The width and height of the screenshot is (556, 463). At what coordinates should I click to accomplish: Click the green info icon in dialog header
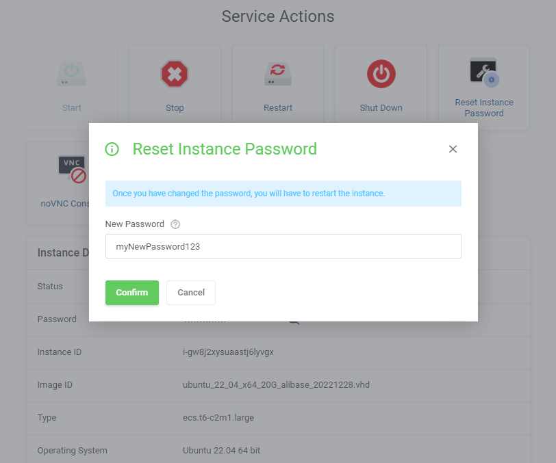(112, 149)
